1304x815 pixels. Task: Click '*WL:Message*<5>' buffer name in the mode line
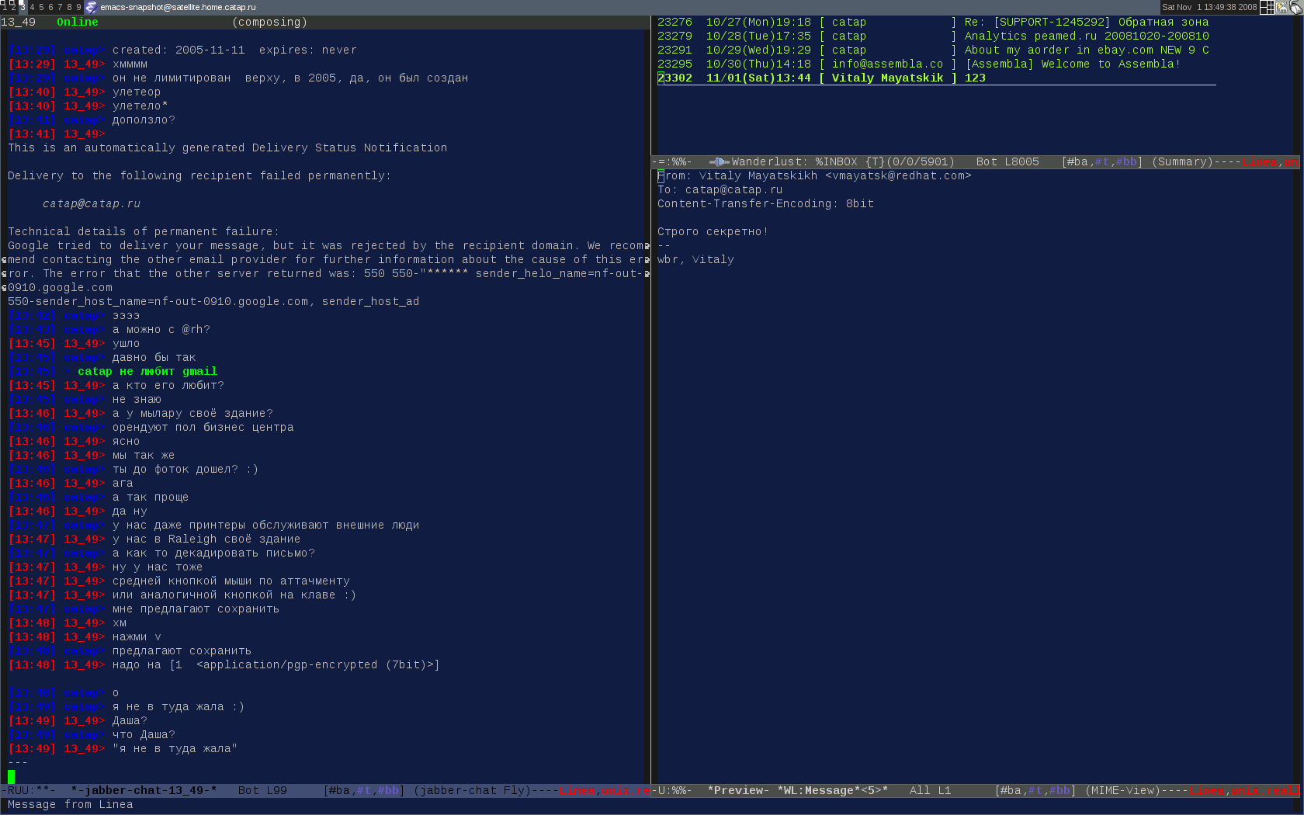pos(832,790)
